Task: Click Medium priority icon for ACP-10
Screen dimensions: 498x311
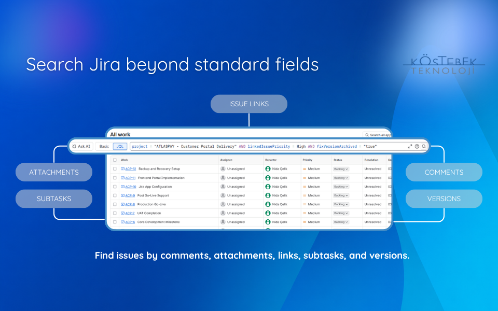Action: point(305,187)
